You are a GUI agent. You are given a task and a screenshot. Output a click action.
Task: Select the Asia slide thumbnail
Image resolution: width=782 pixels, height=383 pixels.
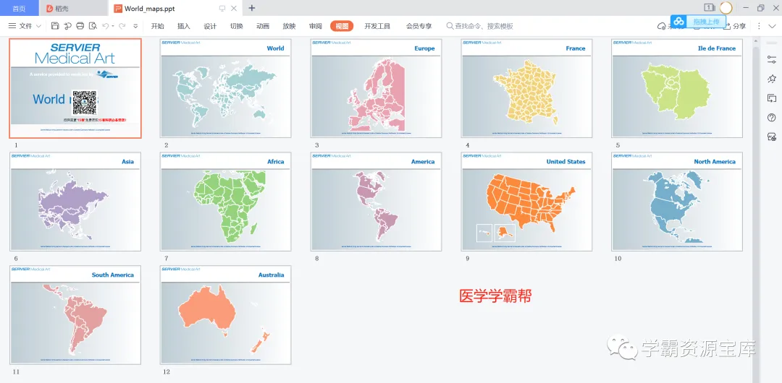point(75,201)
